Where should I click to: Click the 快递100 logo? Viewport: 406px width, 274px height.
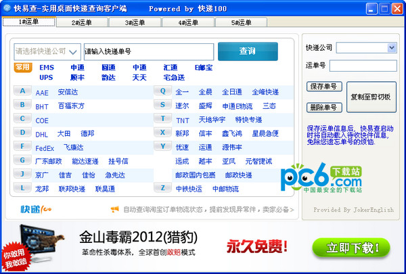(x=36, y=209)
